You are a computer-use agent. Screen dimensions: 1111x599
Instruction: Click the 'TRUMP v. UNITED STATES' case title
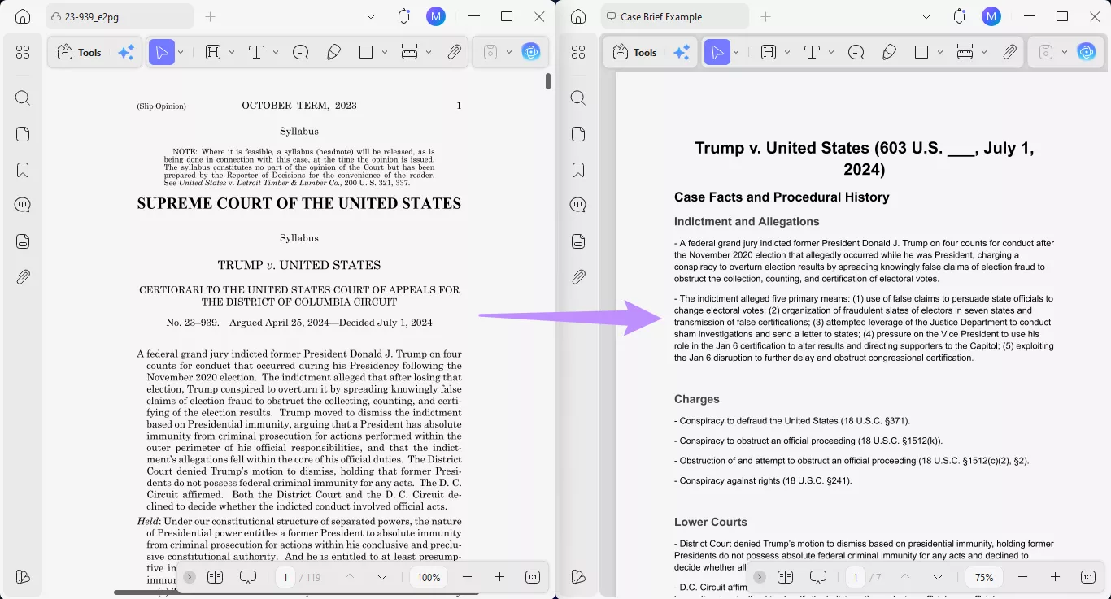[299, 265]
